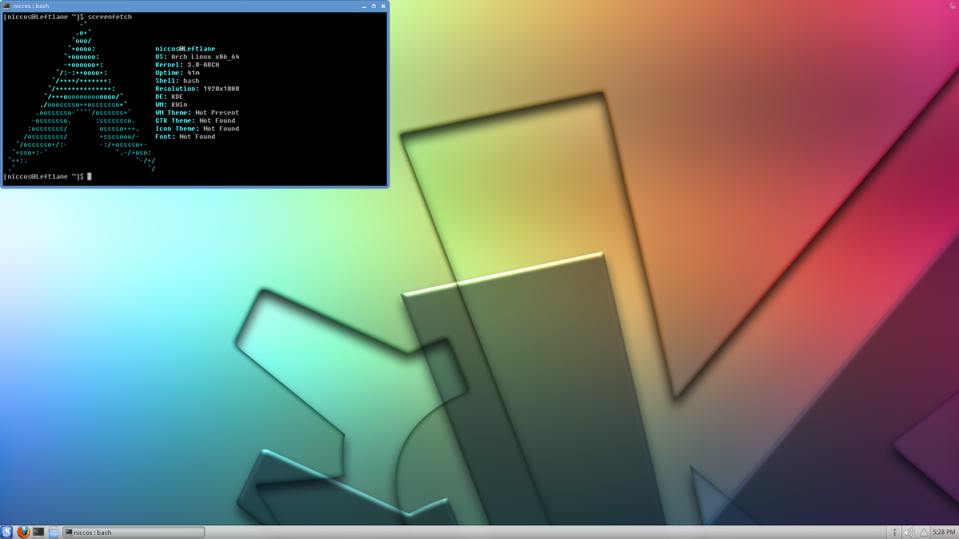The height and width of the screenshot is (539, 959).
Task: Click the 'GTK Theme: Not Found' line
Action: pyautogui.click(x=195, y=121)
